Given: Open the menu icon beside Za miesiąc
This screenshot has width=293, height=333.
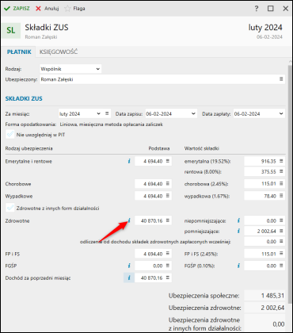Looking at the screenshot, I should (x=107, y=113).
